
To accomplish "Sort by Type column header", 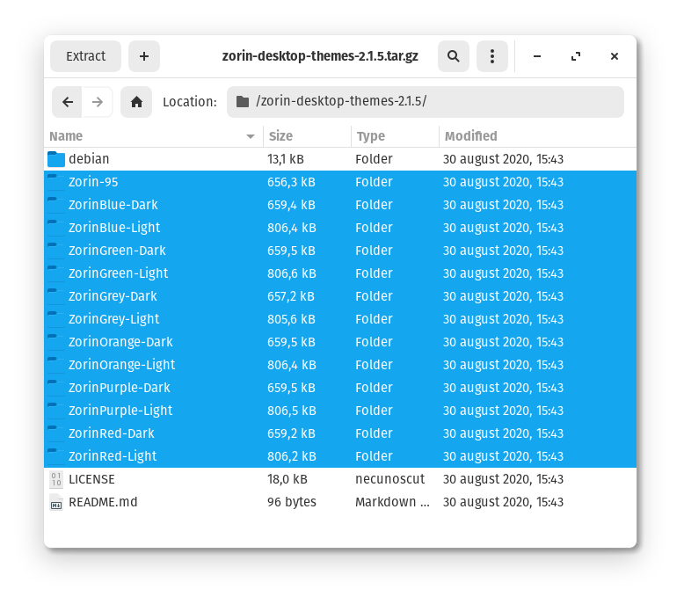I will click(395, 136).
